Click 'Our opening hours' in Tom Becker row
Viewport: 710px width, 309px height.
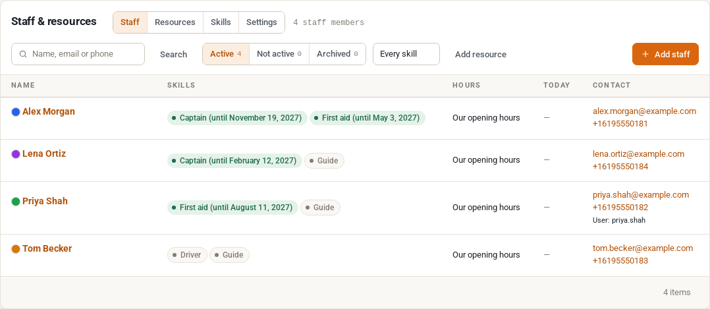(x=486, y=254)
